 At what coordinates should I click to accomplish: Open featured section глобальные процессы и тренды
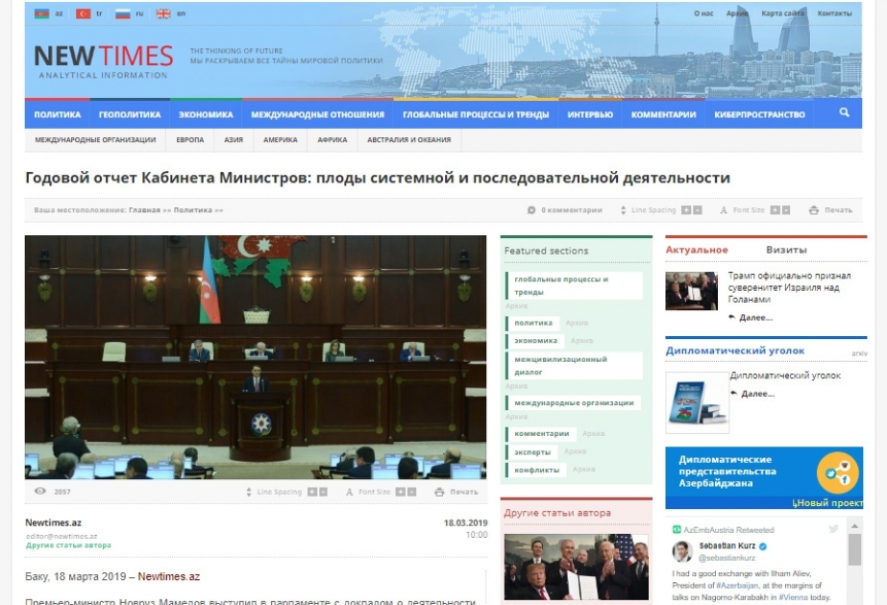[576, 285]
